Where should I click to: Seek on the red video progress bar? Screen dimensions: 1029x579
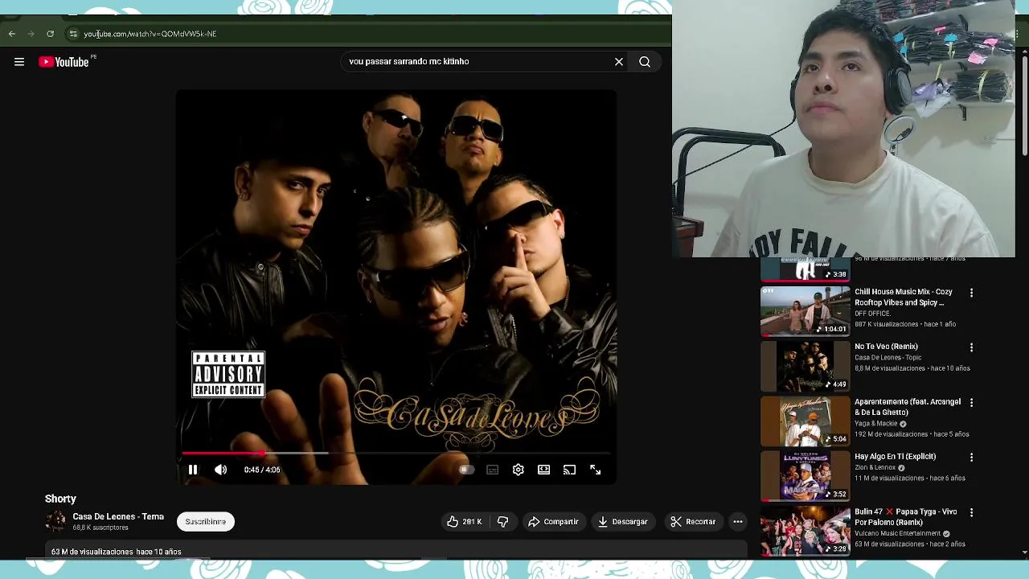[396, 454]
